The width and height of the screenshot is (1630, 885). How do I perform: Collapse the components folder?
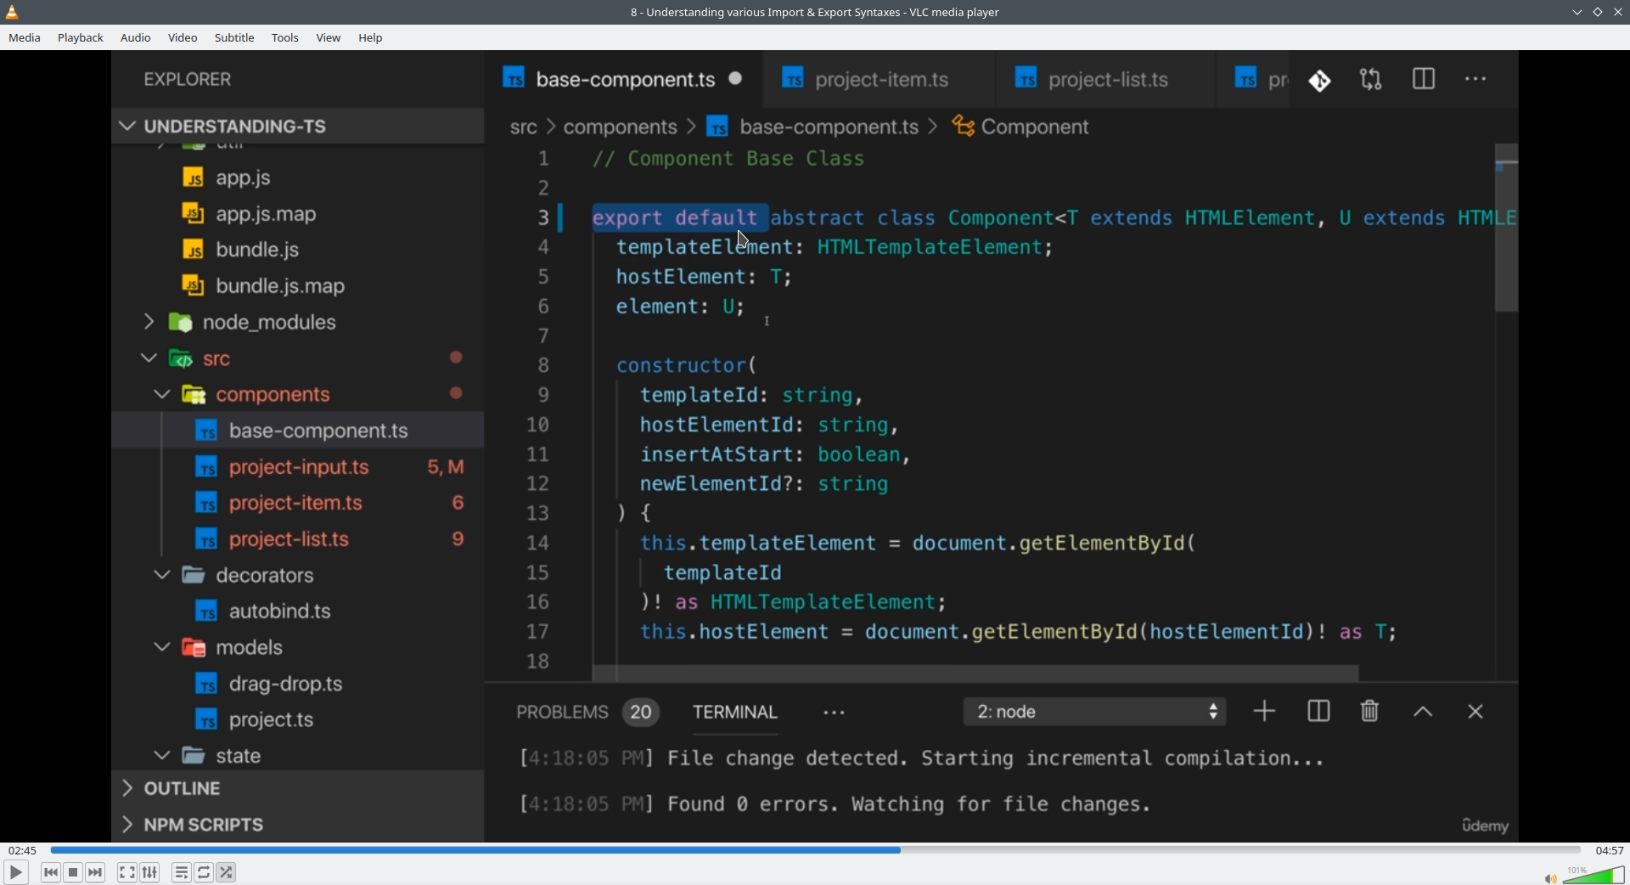[x=298, y=395]
